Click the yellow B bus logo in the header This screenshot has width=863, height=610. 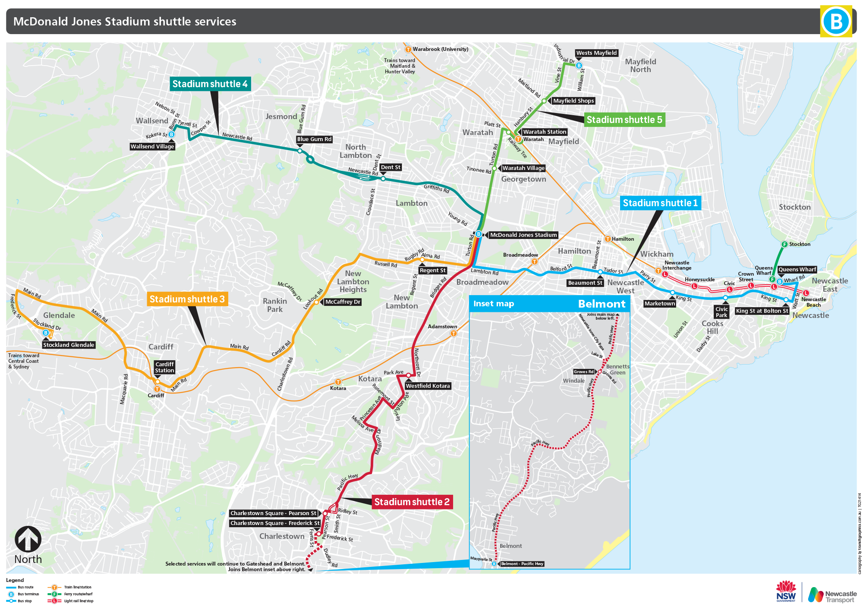click(836, 21)
